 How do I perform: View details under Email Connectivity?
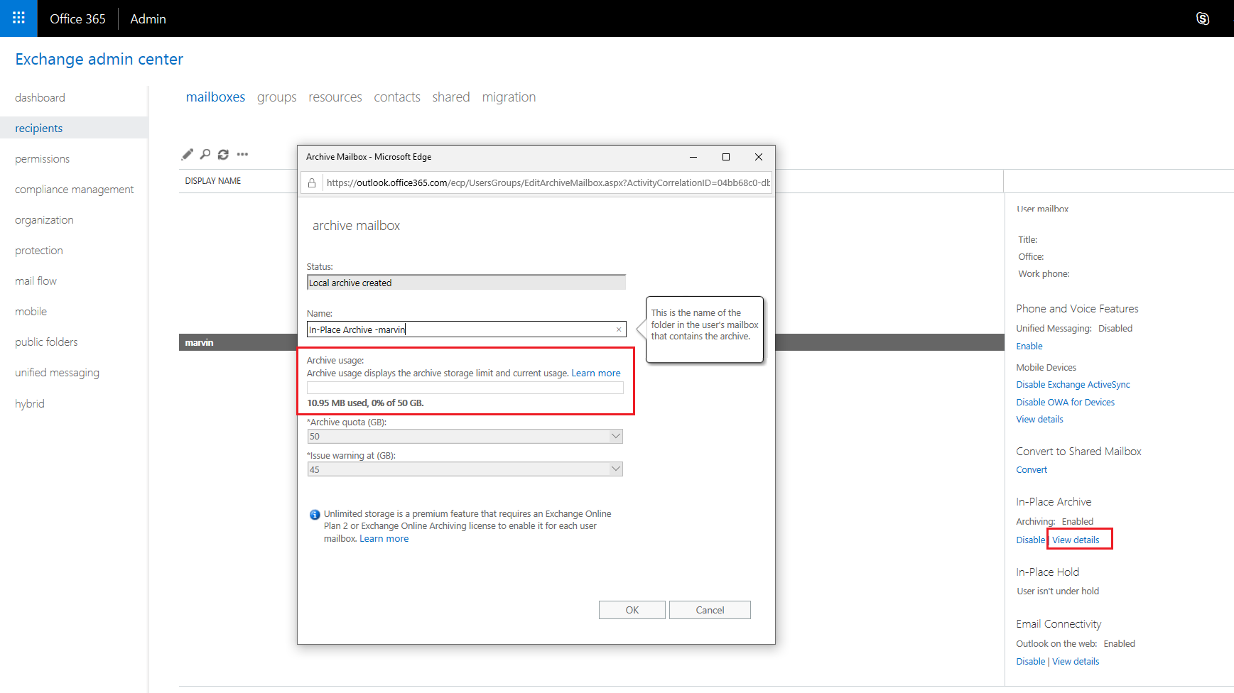pyautogui.click(x=1076, y=662)
